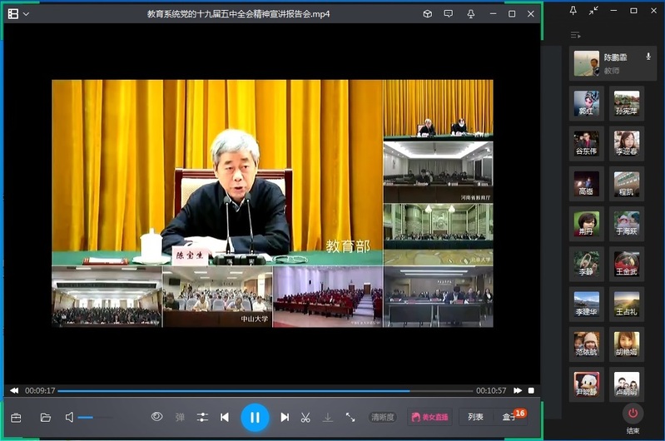Click the playback progress bar

tap(250, 390)
